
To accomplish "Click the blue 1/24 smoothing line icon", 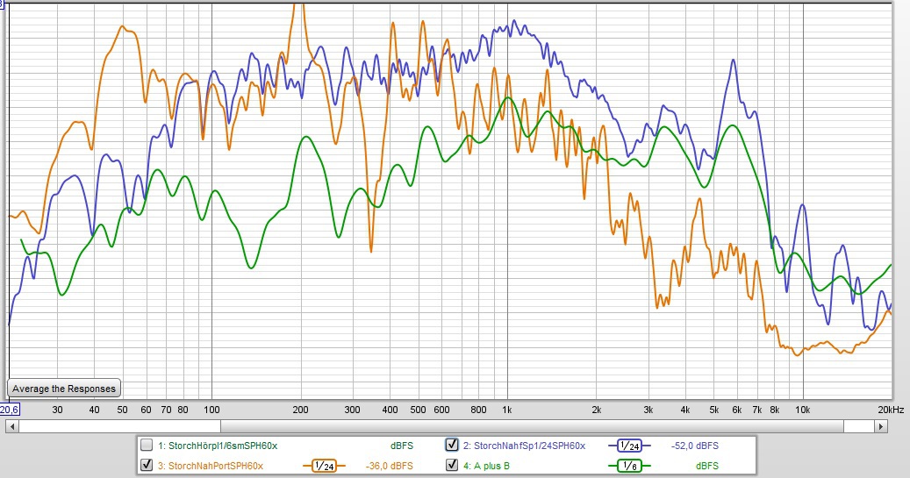I will pyautogui.click(x=630, y=445).
